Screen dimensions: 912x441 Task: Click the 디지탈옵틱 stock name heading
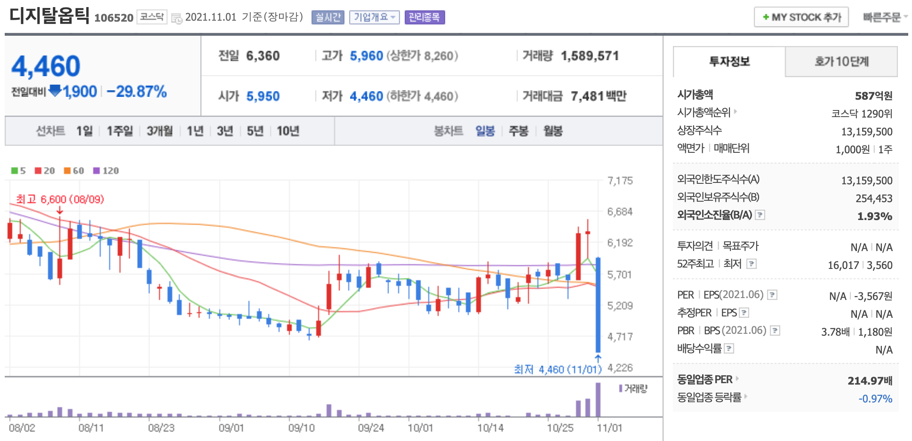click(x=49, y=16)
